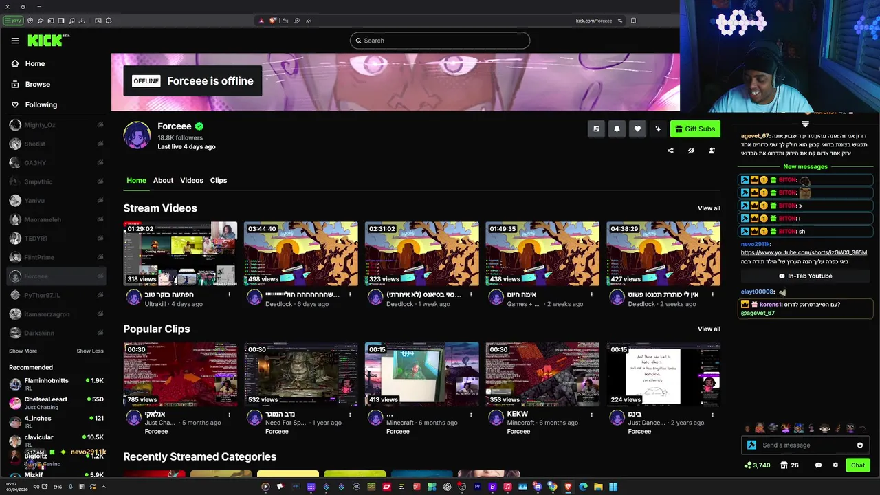The height and width of the screenshot is (495, 880).
Task: View all Stream Videos
Action: (x=709, y=208)
